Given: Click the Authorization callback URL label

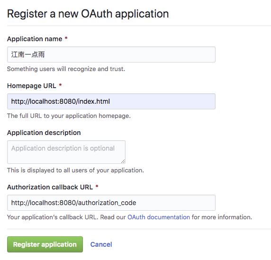Looking at the screenshot, I should [x=50, y=187].
